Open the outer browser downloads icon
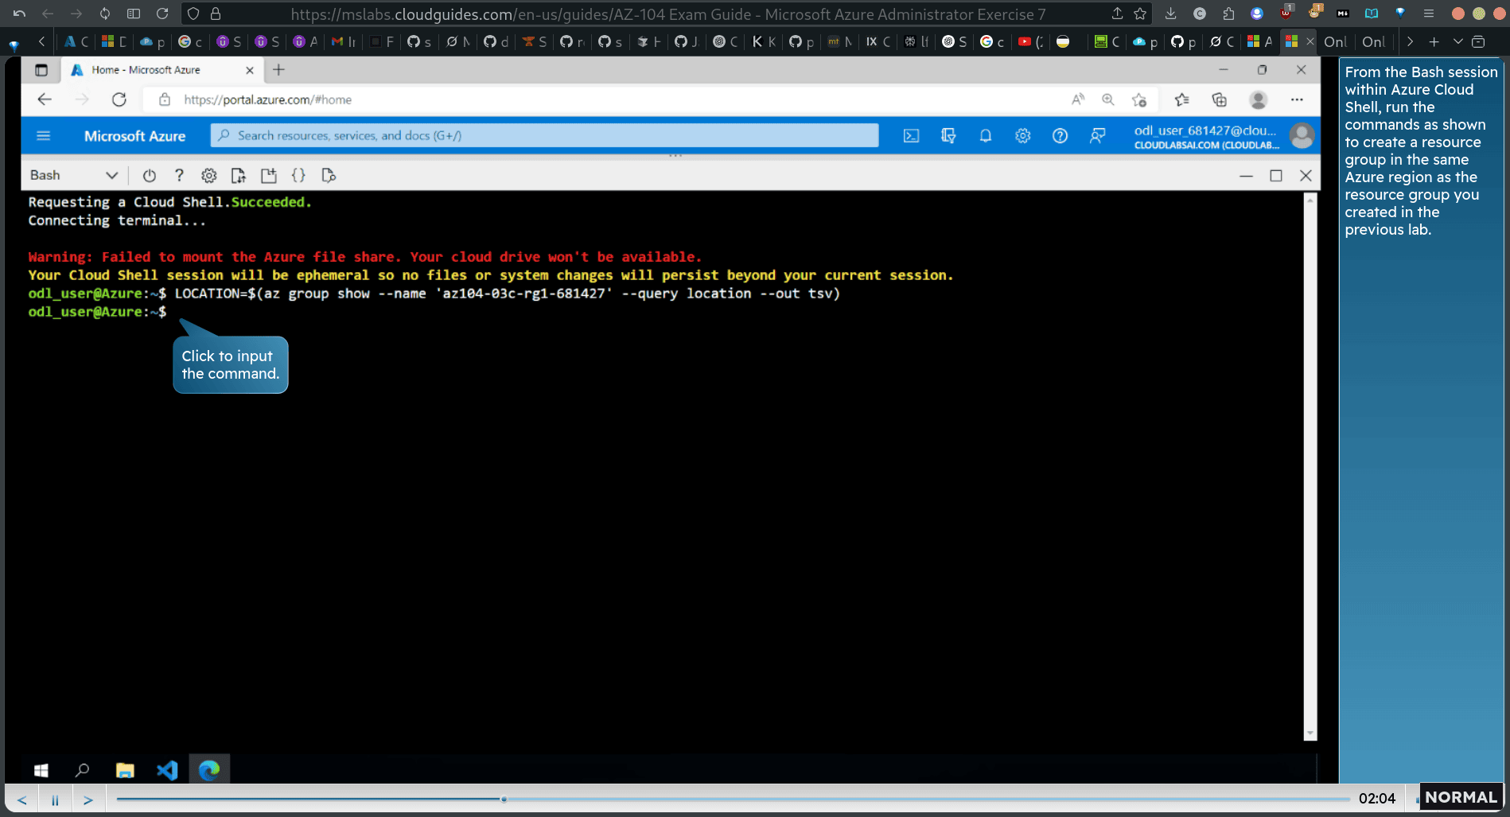Screen dimensions: 1510x817 pos(1170,14)
